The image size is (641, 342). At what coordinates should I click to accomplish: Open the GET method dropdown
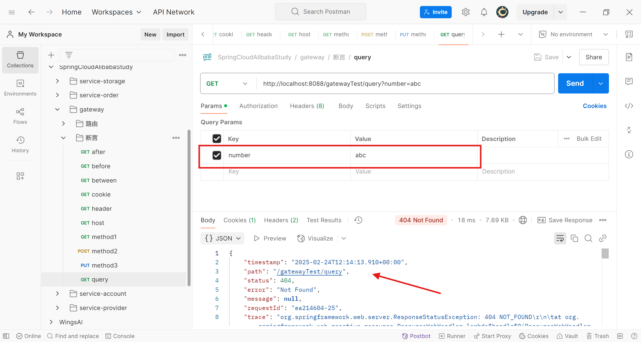click(227, 83)
